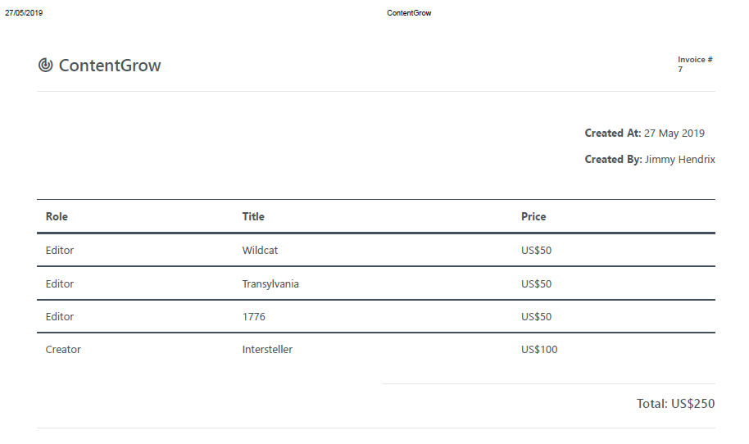Select the Wildcat title cell
Viewport: 749px width, 444px height.
click(x=260, y=251)
